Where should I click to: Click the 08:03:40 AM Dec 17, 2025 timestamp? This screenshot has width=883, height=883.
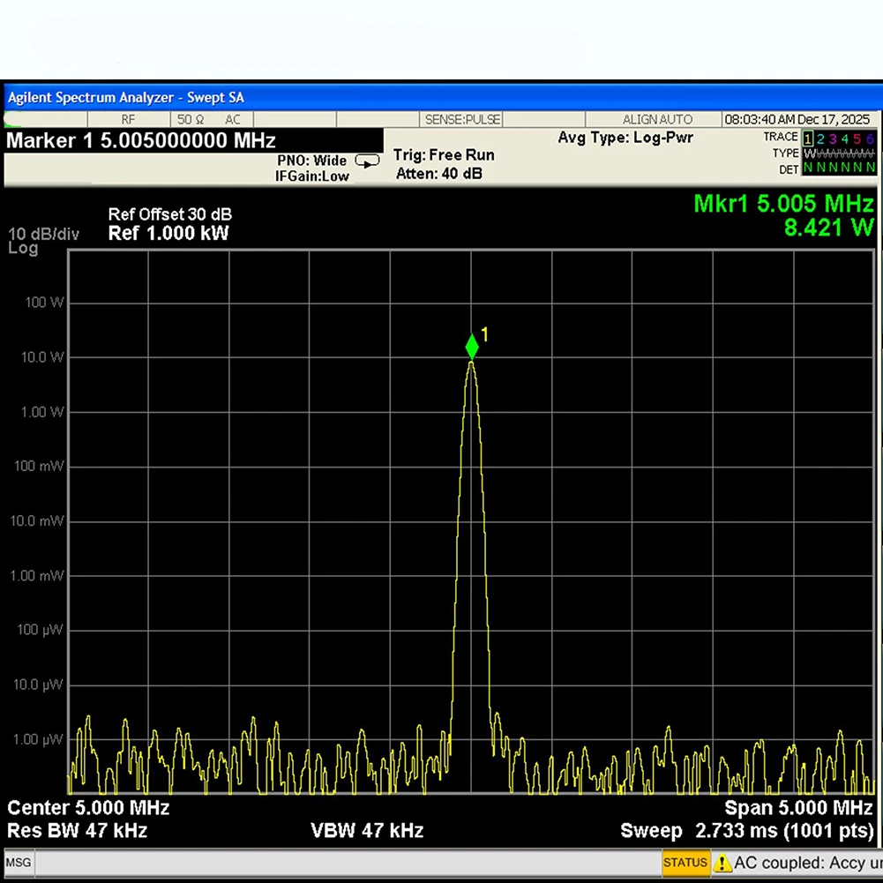pos(797,119)
